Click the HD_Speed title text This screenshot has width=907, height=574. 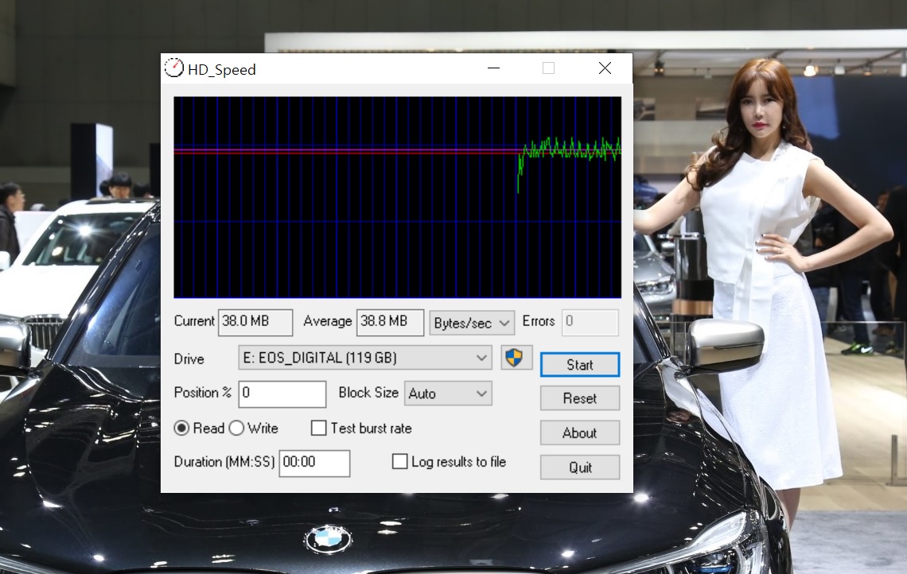tap(221, 70)
